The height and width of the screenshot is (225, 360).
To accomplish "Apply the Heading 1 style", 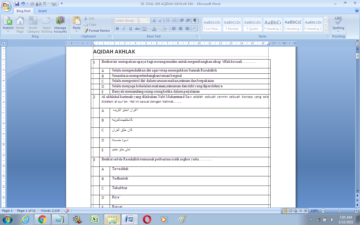I will 273,25.
